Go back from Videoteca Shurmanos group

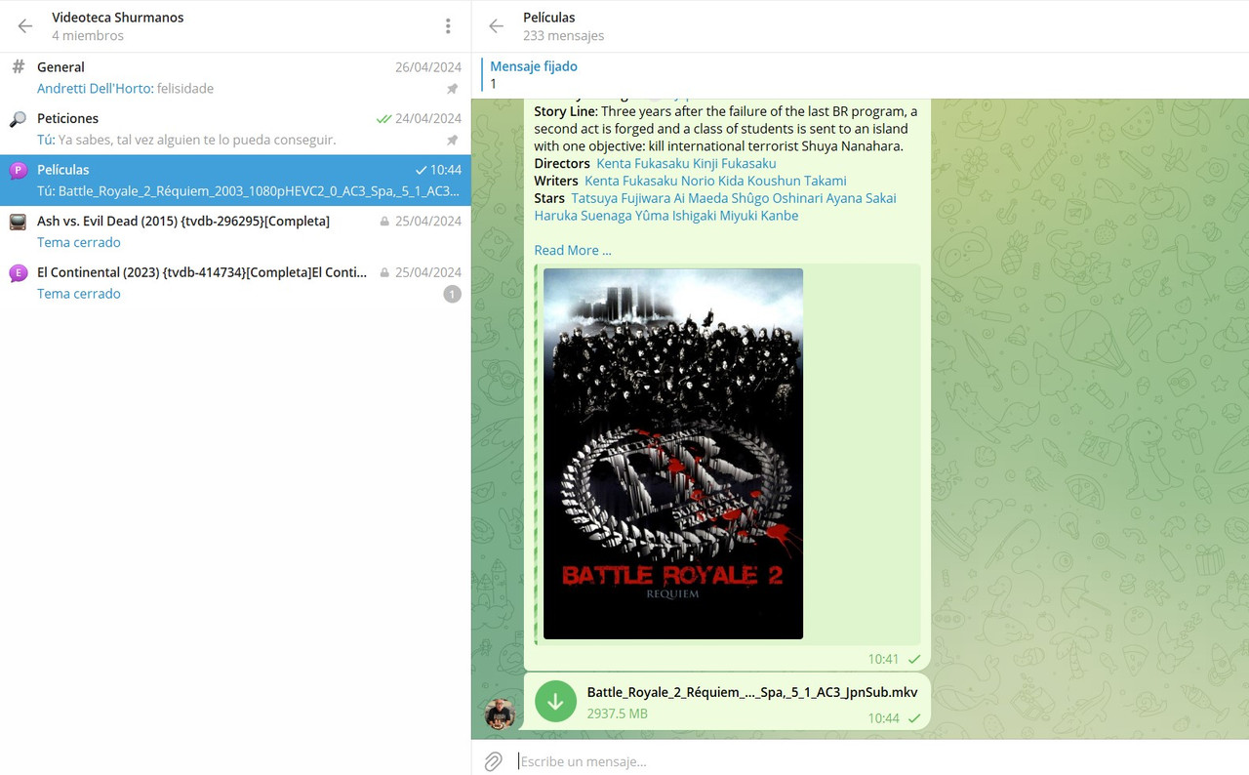pos(25,26)
